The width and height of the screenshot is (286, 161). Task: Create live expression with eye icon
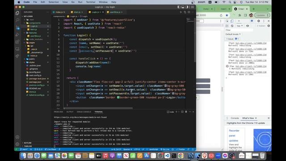[248, 26]
